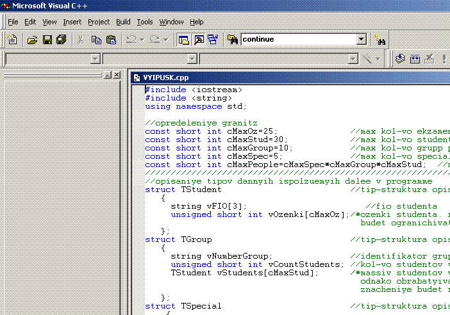Click the identifier vCountStudents
This screenshot has height=315, width=450.
tap(304, 264)
